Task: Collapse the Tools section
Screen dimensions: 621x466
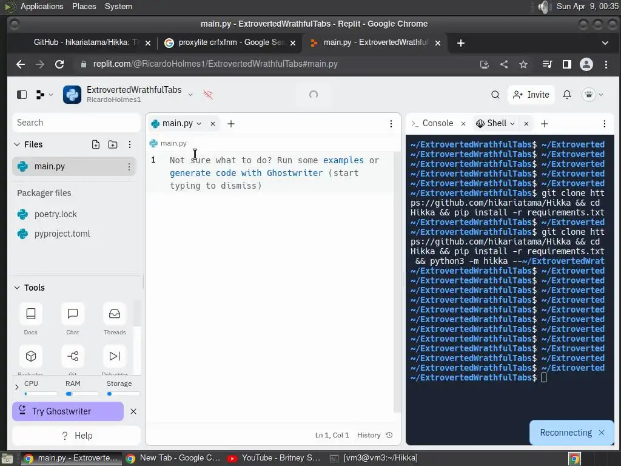Action: click(x=17, y=287)
